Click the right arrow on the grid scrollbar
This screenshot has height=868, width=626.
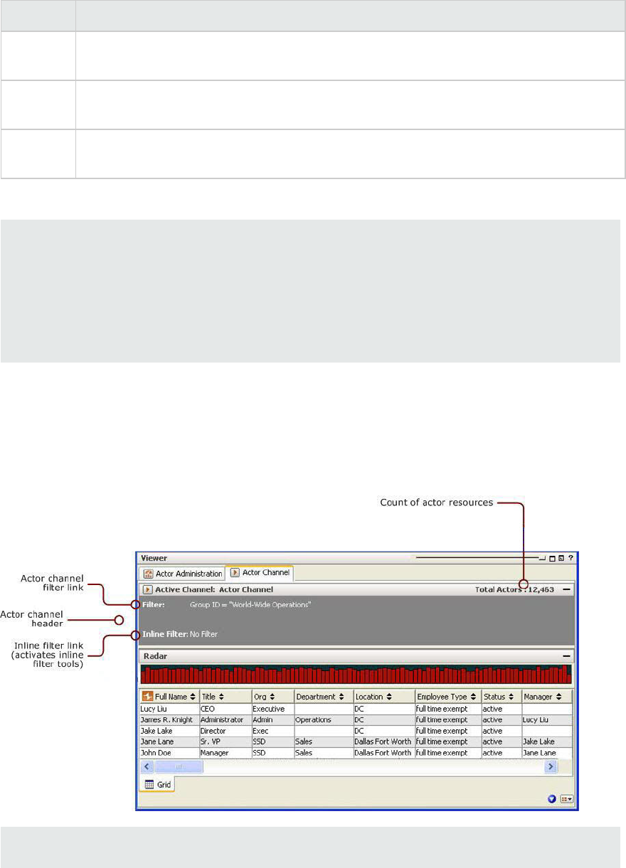pyautogui.click(x=551, y=766)
